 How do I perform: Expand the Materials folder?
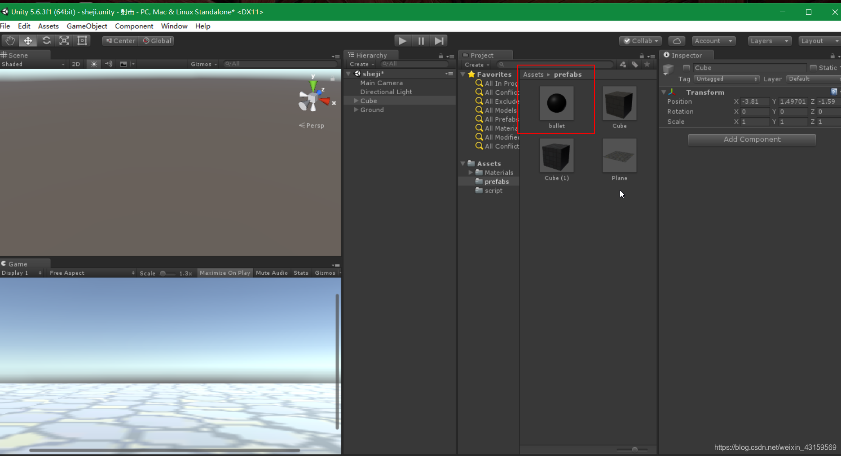click(x=471, y=173)
